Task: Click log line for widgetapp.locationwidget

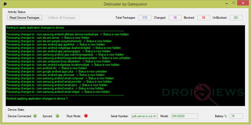Action: (63, 65)
